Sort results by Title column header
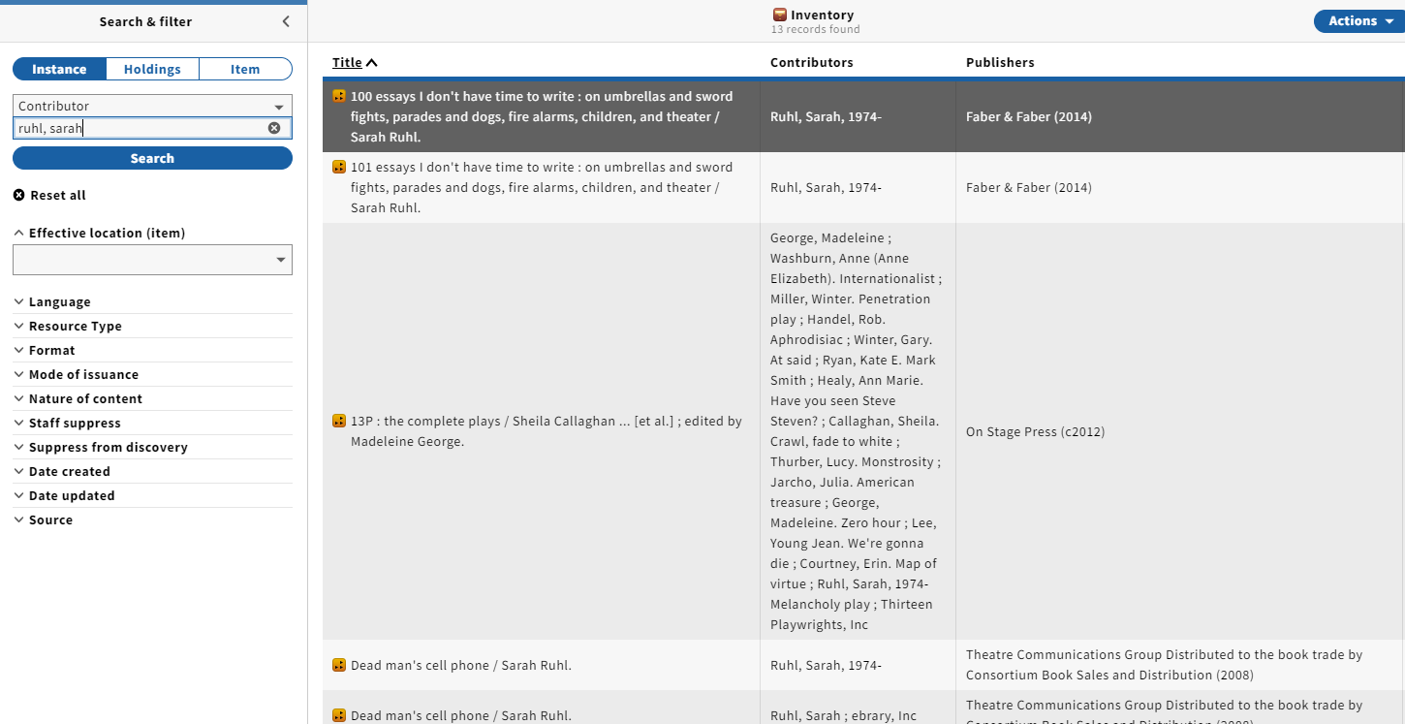The image size is (1405, 724). 347,62
